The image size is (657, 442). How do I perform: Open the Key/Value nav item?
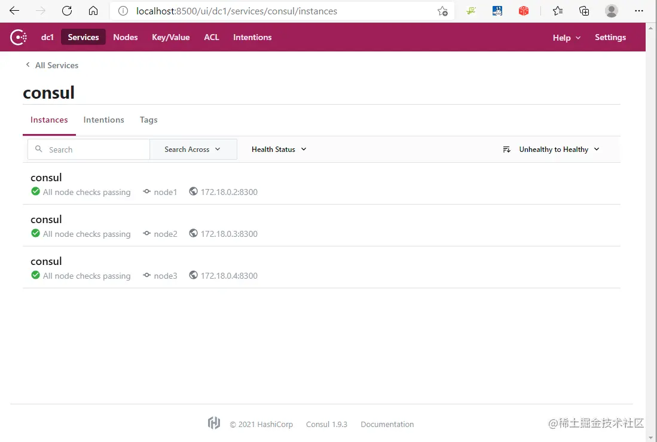tap(170, 37)
